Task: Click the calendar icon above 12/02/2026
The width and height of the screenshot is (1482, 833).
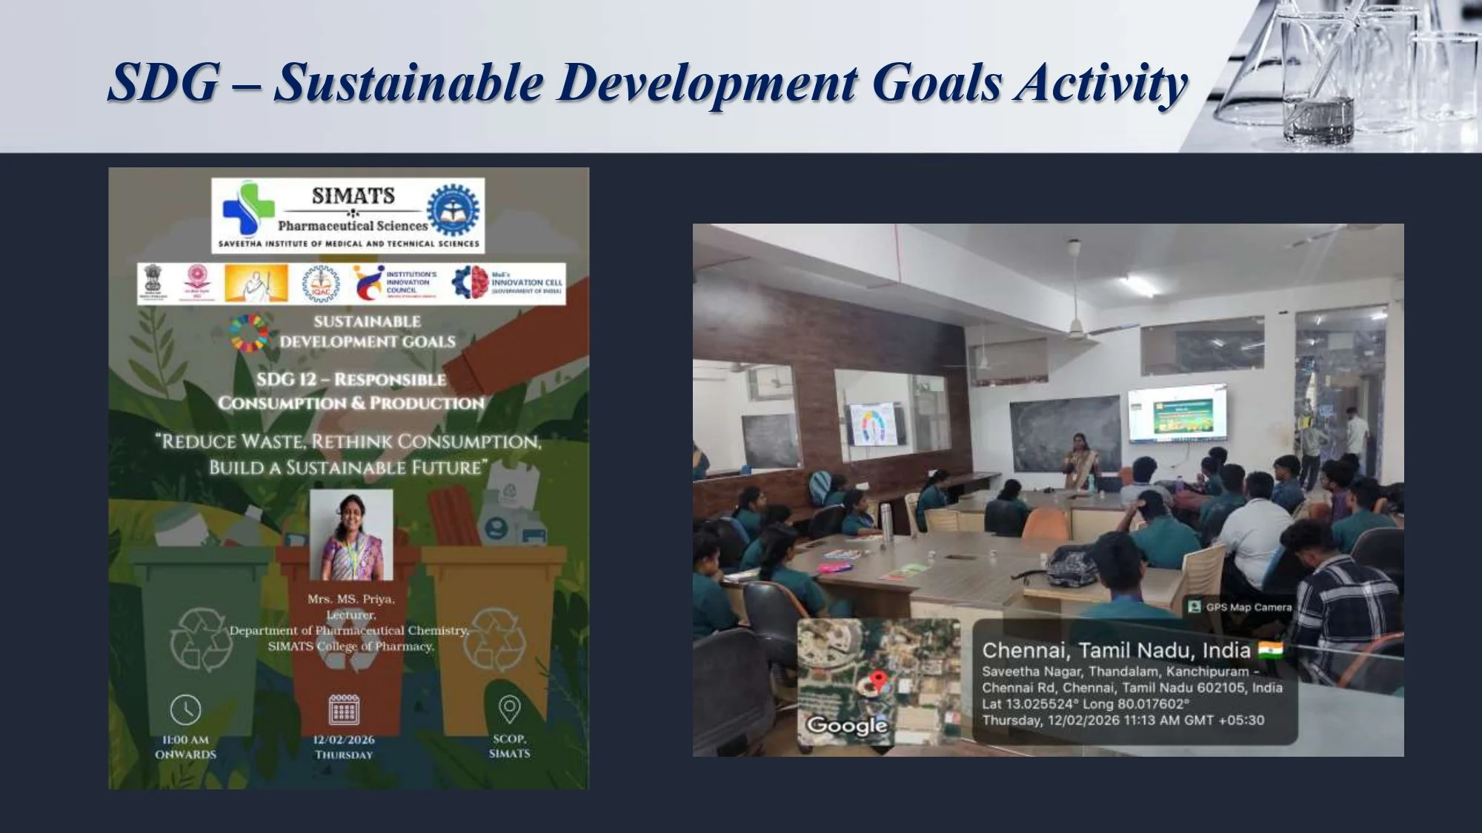Action: [344, 709]
